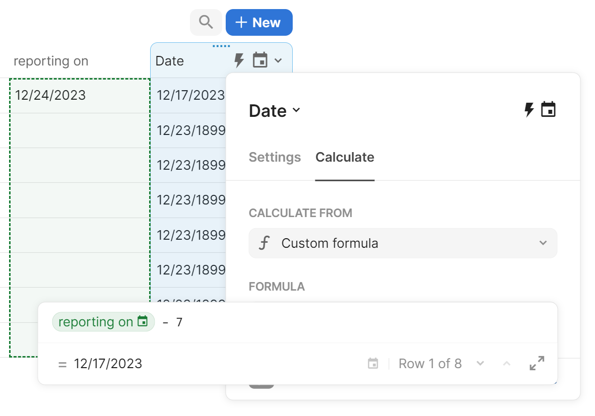Go to previous row with the up chevron

[507, 364]
